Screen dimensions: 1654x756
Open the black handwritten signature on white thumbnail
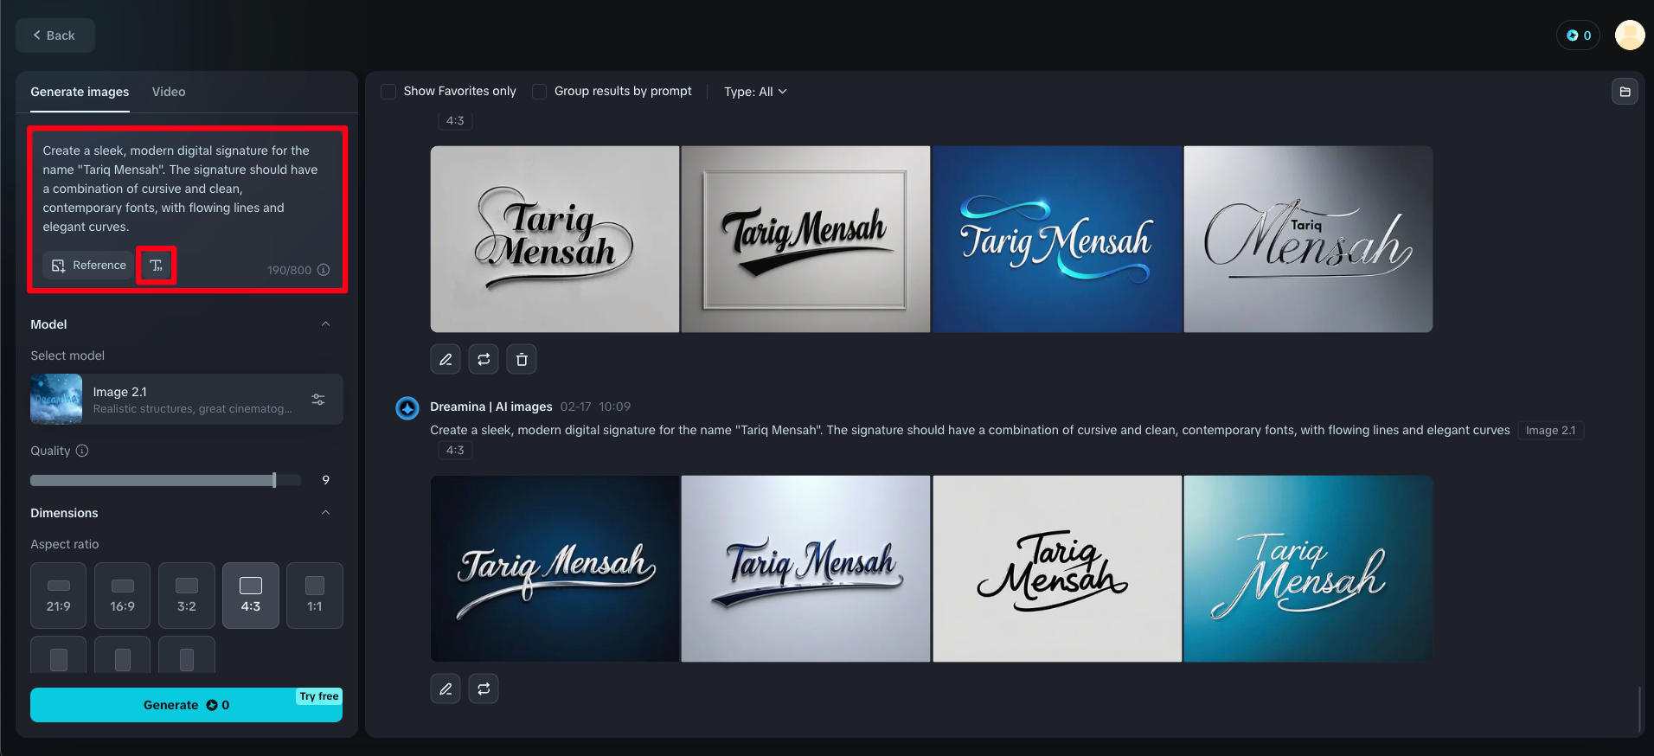[1057, 568]
